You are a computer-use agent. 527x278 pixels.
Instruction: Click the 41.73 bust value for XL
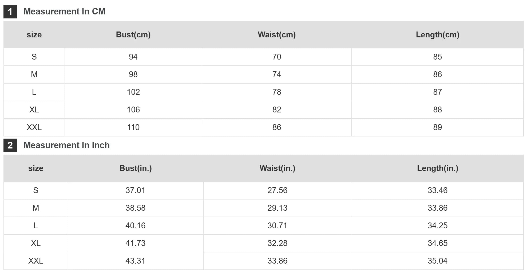[136, 243]
